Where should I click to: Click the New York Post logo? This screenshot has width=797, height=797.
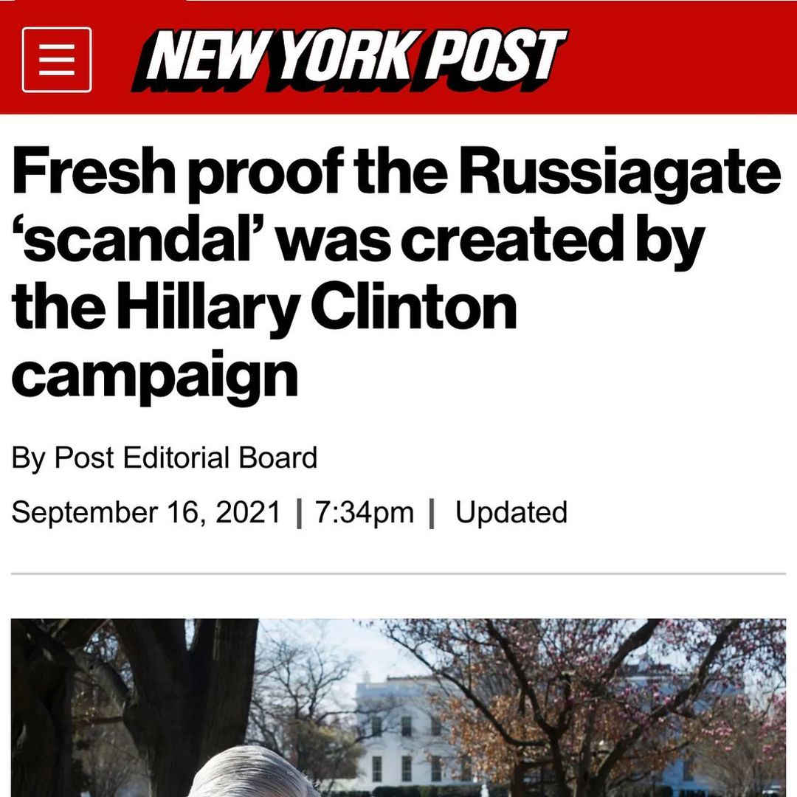click(x=349, y=59)
